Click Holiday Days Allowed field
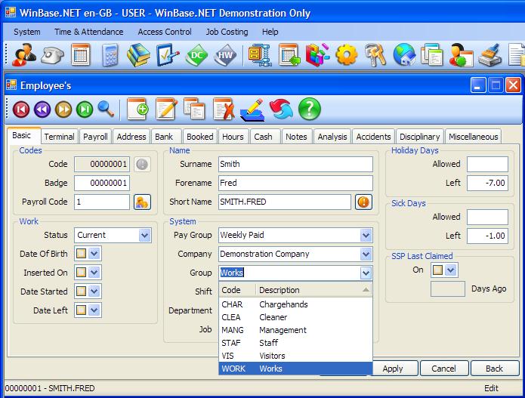525x398 pixels. click(487, 165)
